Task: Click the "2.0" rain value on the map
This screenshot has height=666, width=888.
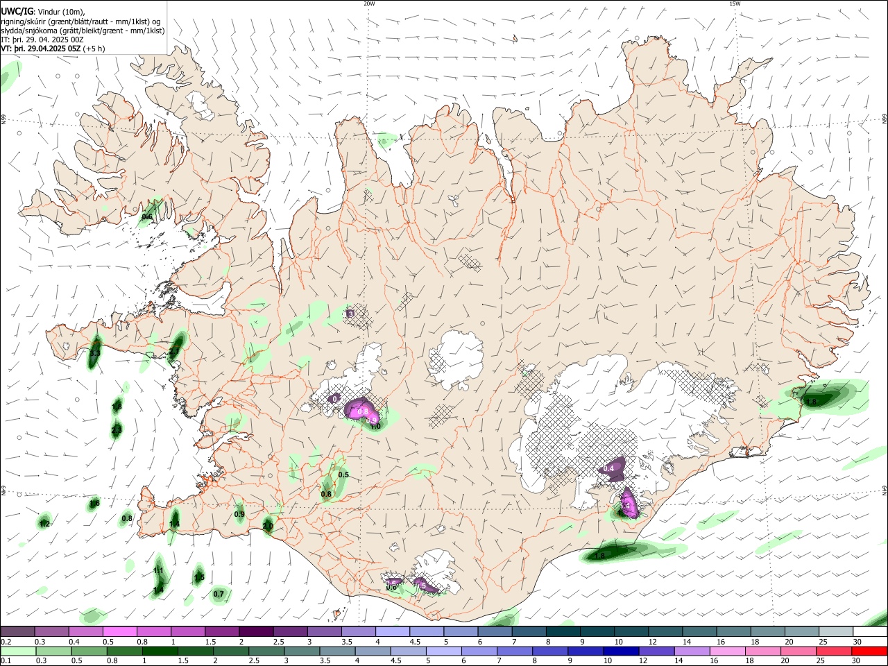Action: tap(268, 526)
